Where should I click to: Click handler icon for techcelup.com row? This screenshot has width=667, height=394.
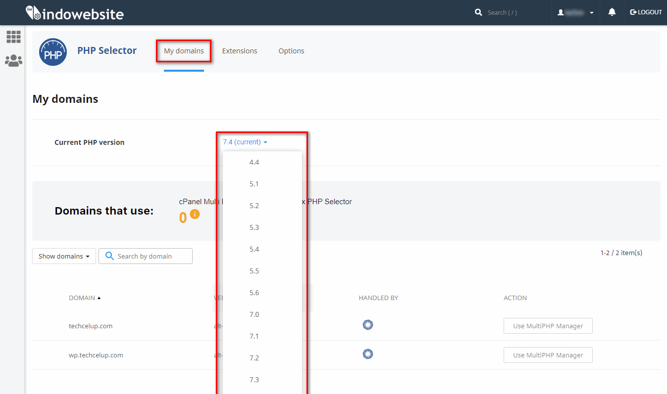pos(367,325)
